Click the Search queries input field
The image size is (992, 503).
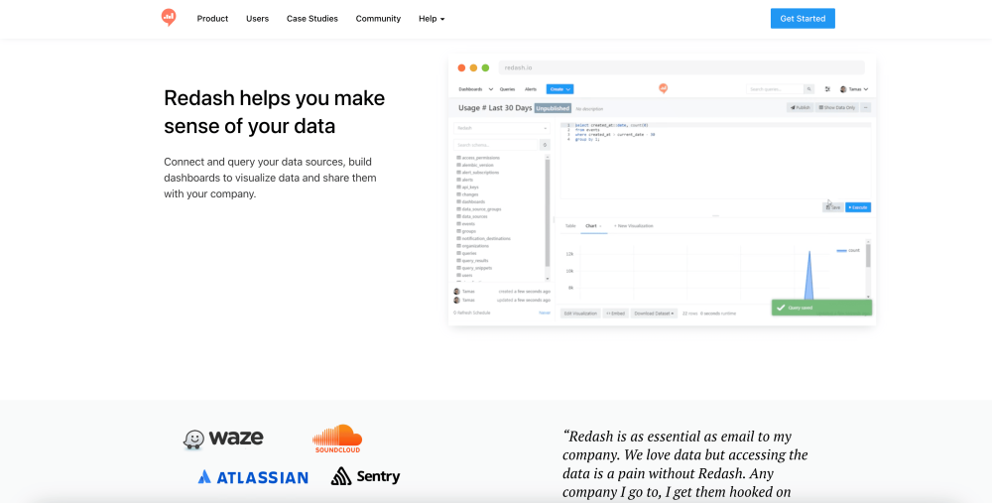click(x=774, y=89)
